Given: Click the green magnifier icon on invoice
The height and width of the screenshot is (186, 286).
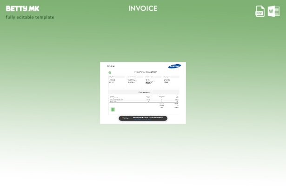Looking at the screenshot, I should [110, 73].
